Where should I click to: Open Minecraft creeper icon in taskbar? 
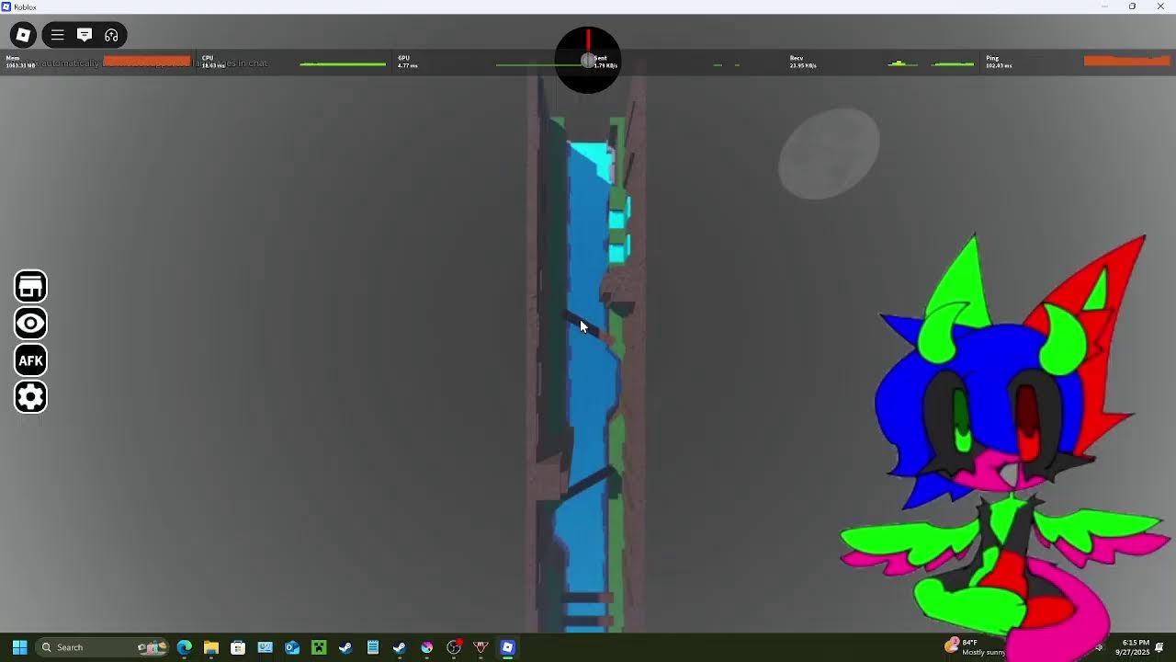[x=319, y=647]
